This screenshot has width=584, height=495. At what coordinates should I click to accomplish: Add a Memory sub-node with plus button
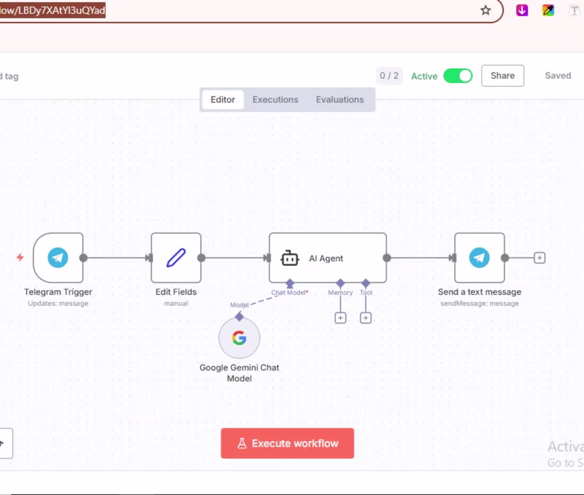(x=340, y=318)
